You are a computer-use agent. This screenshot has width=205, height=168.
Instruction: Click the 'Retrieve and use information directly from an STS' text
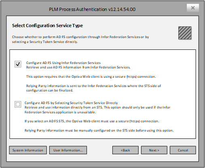click(x=97, y=110)
